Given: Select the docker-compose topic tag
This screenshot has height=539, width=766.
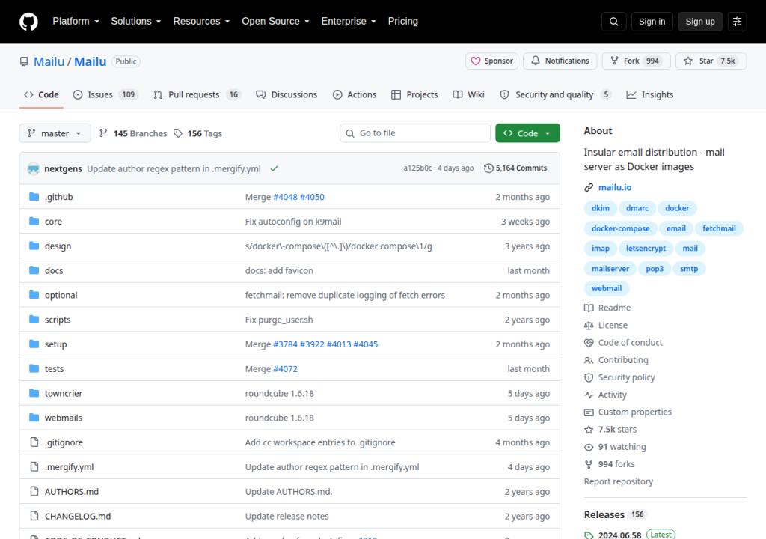Looking at the screenshot, I should [620, 228].
